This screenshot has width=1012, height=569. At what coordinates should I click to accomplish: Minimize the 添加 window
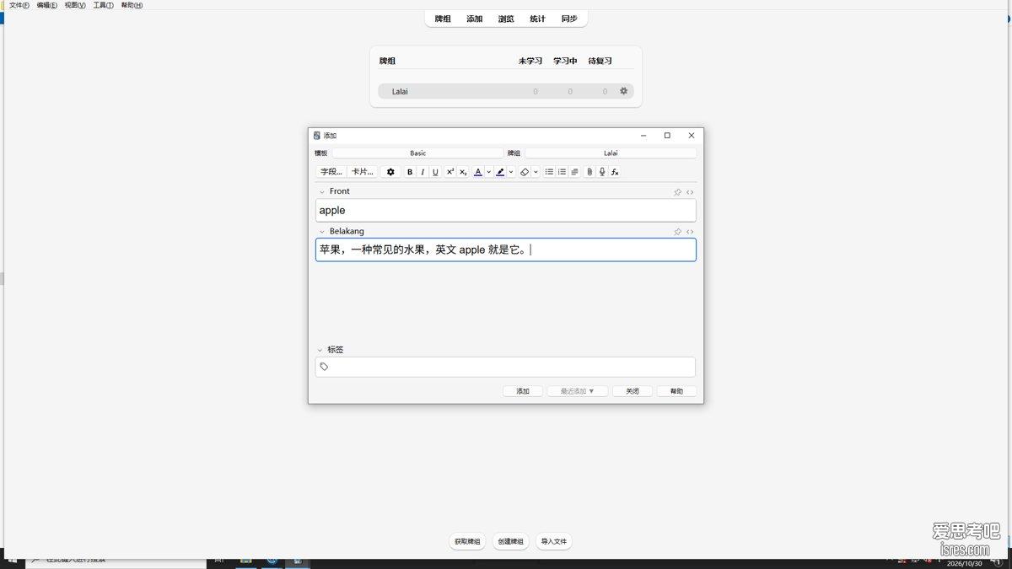(x=643, y=136)
